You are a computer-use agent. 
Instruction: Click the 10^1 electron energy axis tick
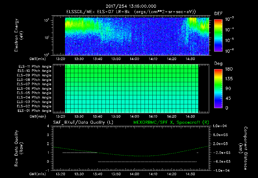click(x=47, y=38)
